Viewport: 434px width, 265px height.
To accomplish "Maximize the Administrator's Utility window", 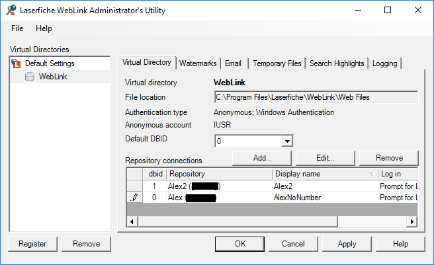I will tap(388, 10).
